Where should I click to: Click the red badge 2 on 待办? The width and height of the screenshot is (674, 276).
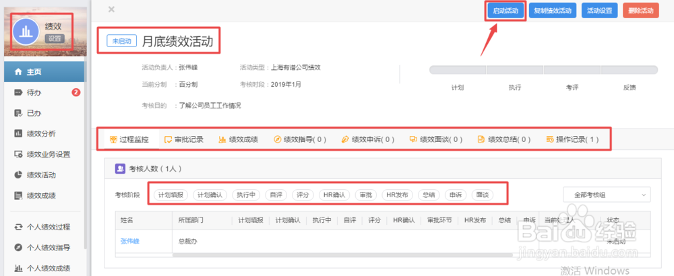(x=76, y=92)
